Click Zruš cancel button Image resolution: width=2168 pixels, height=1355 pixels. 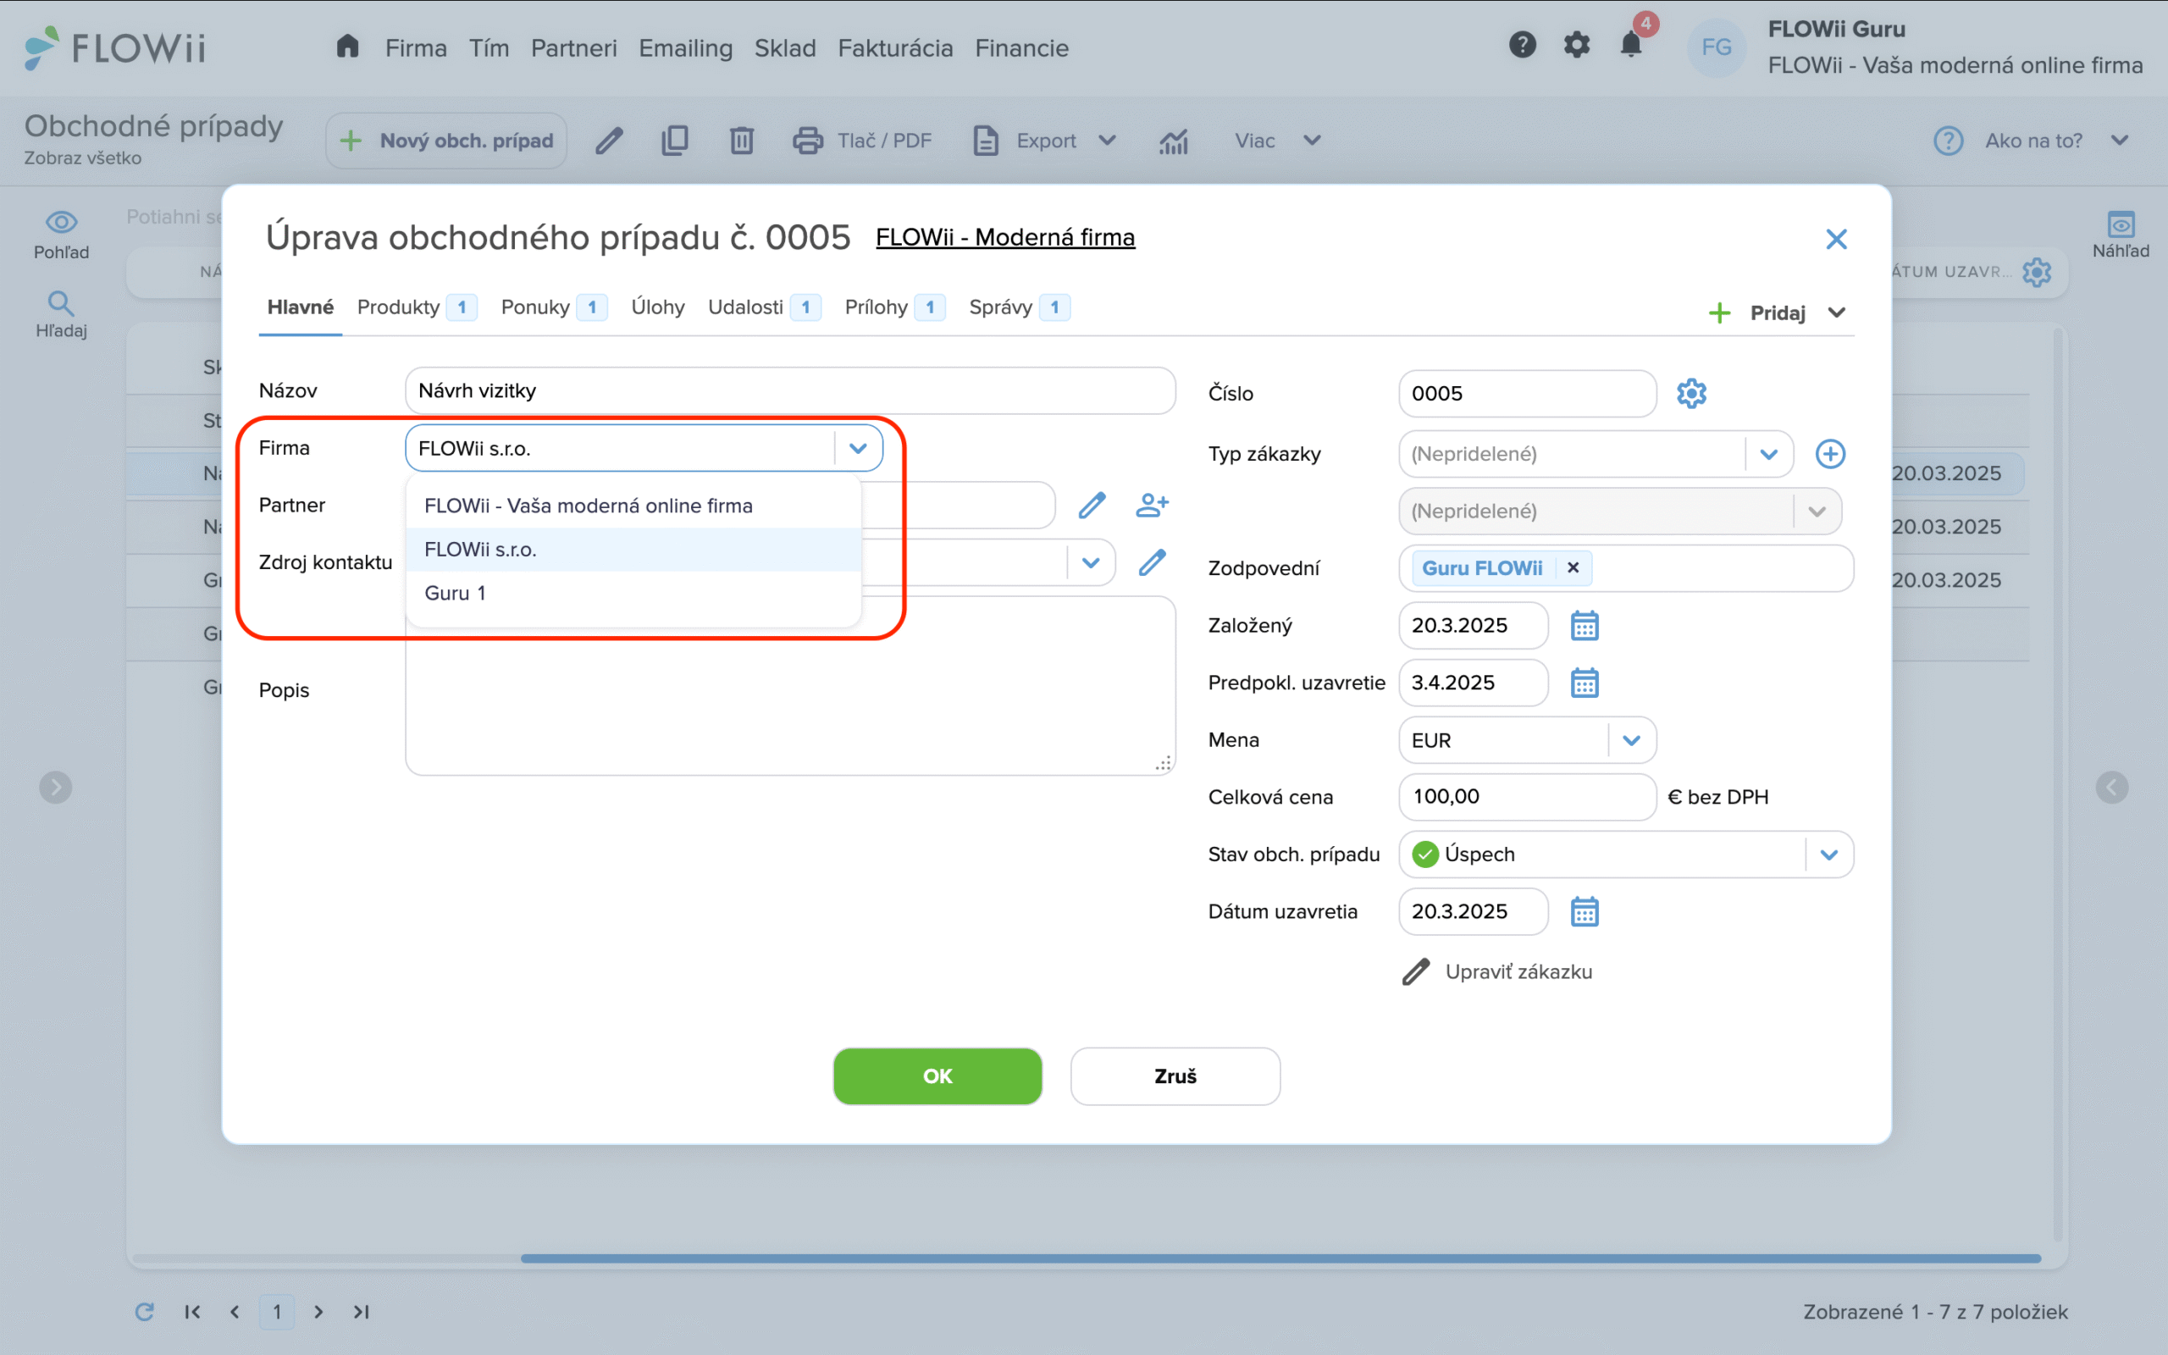click(x=1175, y=1076)
